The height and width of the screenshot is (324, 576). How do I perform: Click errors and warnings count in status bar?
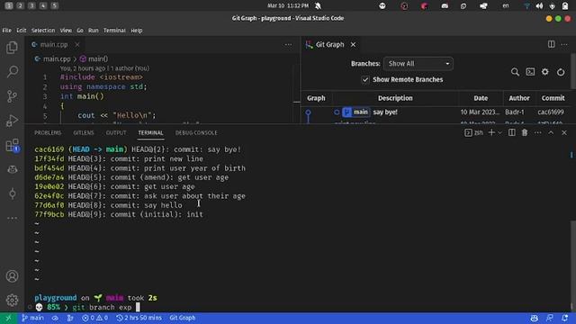[x=94, y=318]
